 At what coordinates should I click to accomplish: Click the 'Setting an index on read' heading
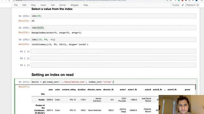(x=52, y=75)
